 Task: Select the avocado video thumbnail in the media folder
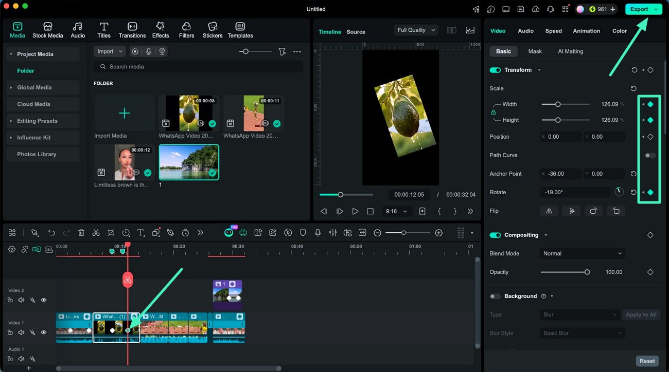pyautogui.click(x=189, y=113)
